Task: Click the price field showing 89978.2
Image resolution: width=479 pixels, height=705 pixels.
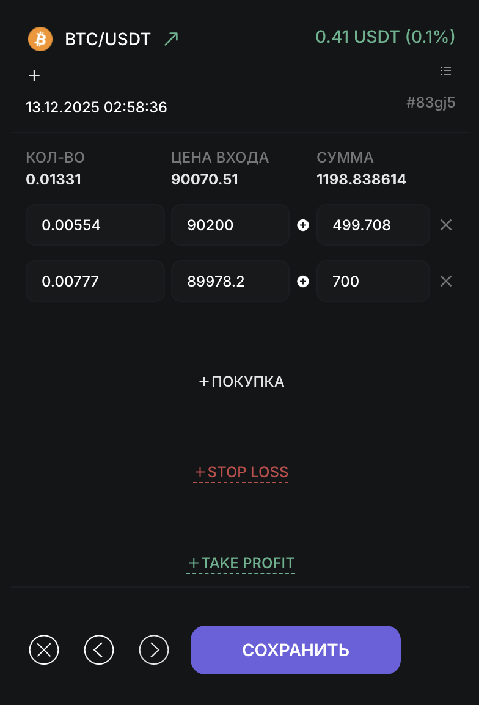Action: coord(230,282)
